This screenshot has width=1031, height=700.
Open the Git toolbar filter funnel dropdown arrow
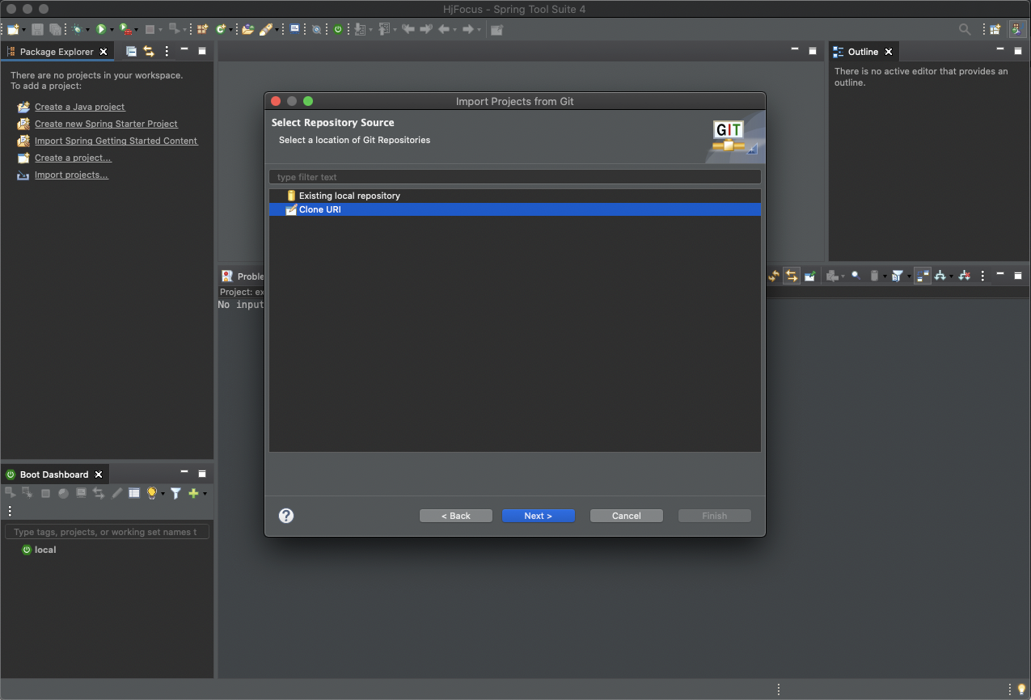point(909,276)
